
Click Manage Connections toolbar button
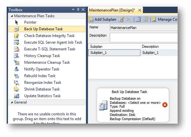(x=165, y=19)
